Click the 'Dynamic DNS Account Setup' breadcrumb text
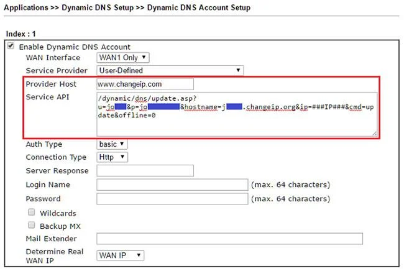Viewport: 404px width, 271px height. tap(199, 7)
